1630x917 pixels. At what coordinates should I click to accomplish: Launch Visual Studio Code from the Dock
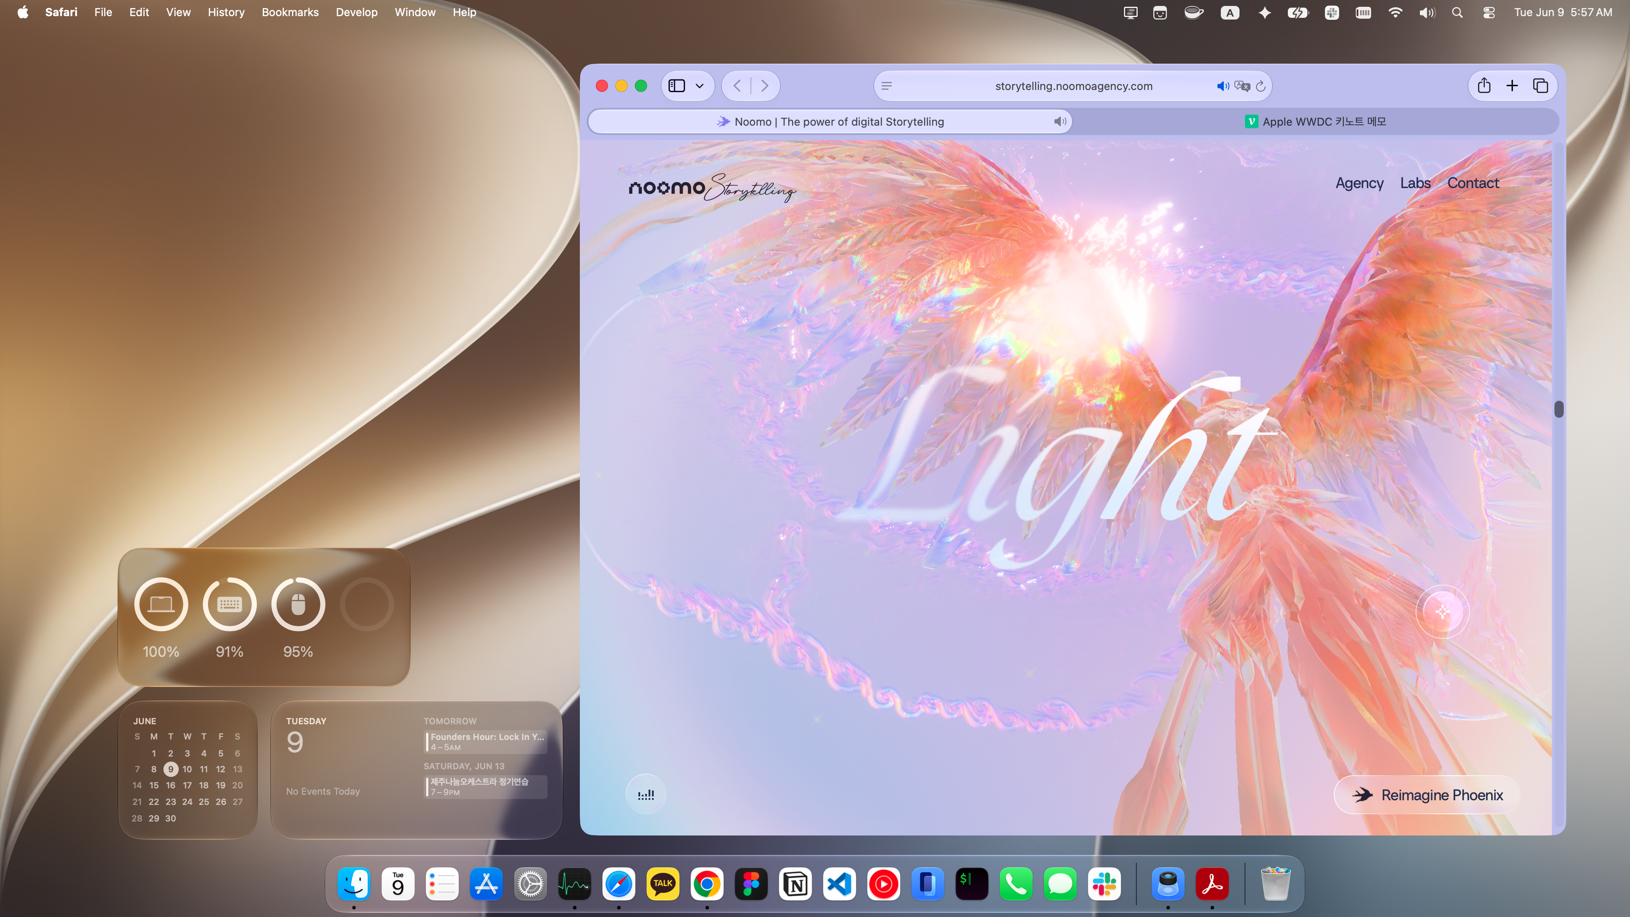839,883
